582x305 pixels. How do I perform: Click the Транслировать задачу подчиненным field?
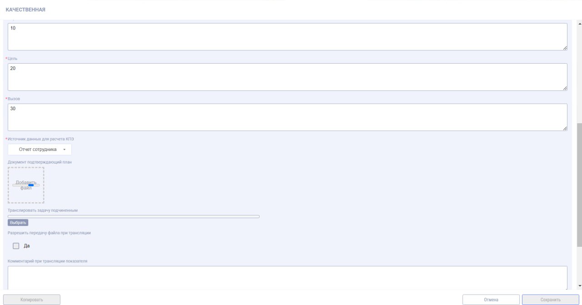134,216
